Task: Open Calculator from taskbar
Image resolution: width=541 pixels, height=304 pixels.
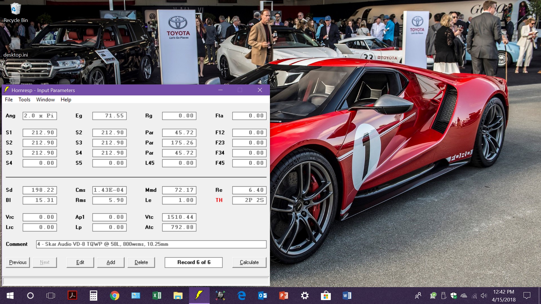Action: pyautogui.click(x=94, y=296)
